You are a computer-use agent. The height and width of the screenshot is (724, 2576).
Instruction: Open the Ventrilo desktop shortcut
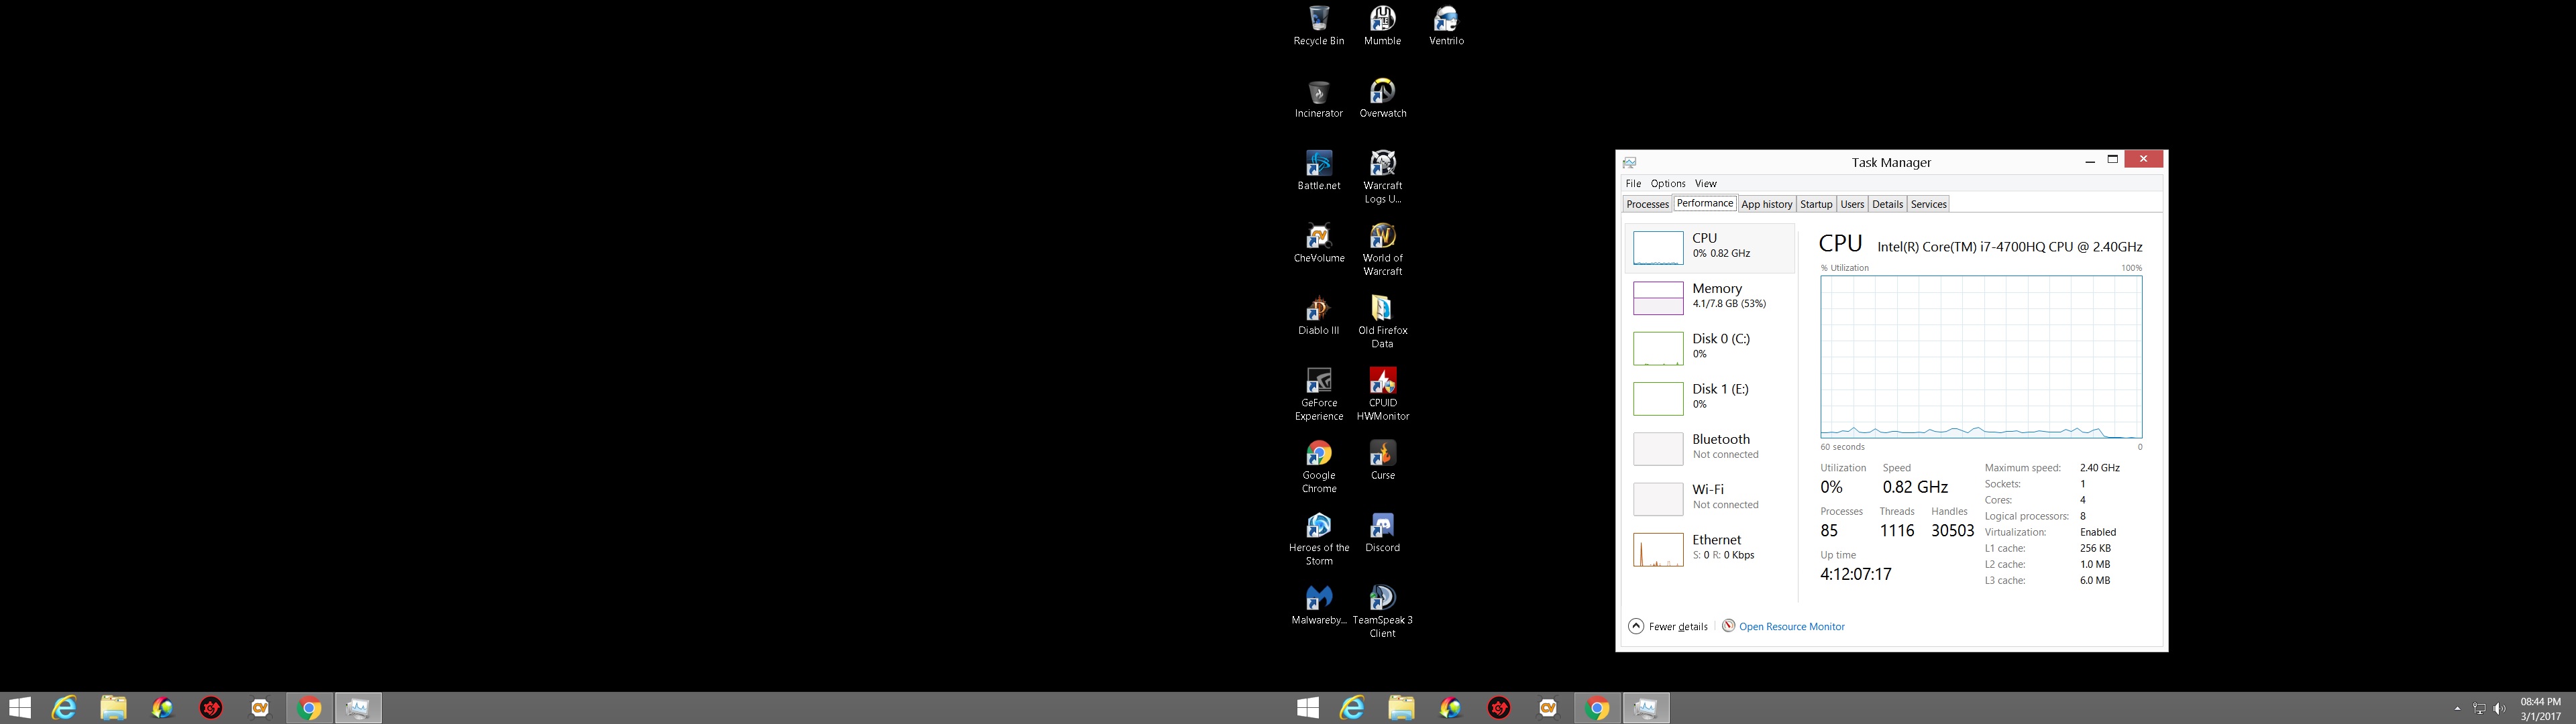(1446, 26)
